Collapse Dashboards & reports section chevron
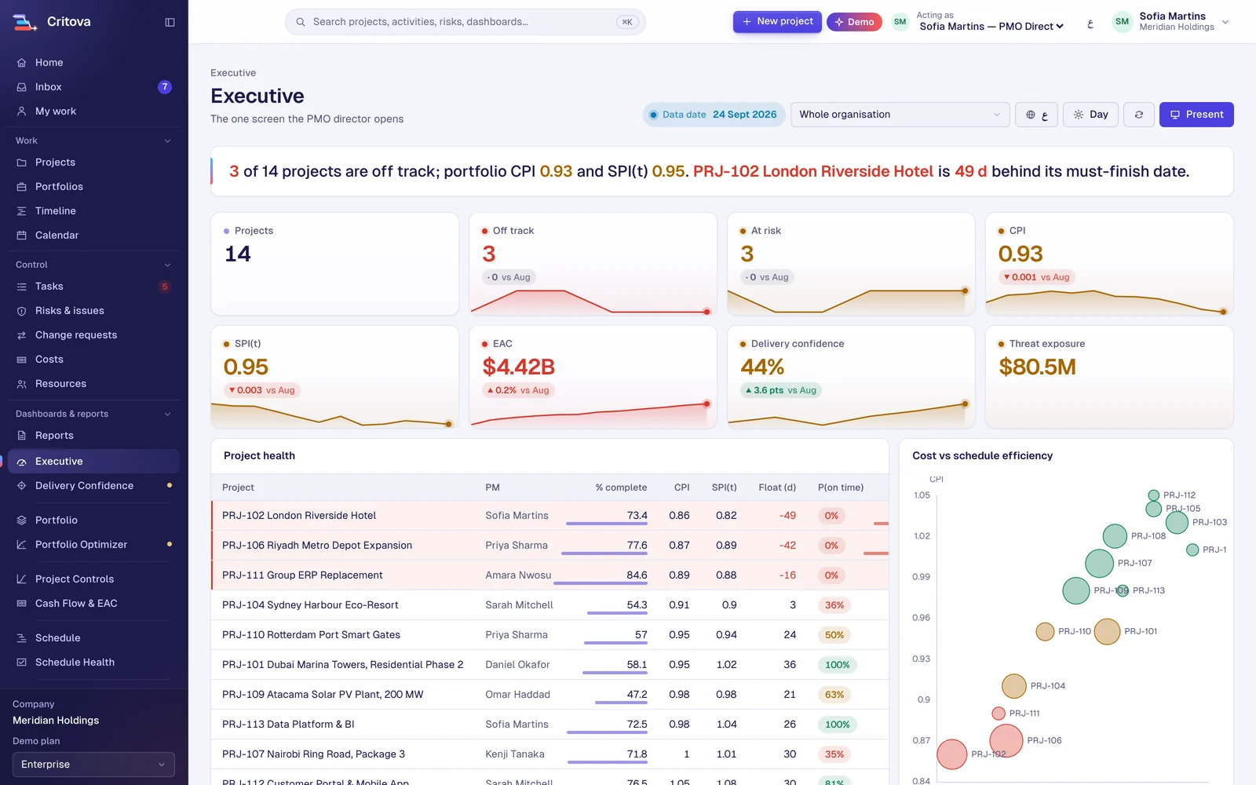The height and width of the screenshot is (785, 1256). click(x=167, y=414)
